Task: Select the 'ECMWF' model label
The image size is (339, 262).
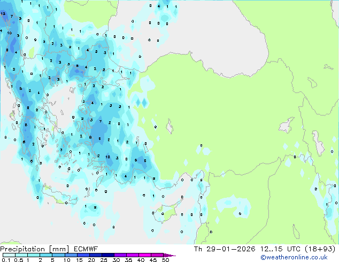Action: pos(86,249)
